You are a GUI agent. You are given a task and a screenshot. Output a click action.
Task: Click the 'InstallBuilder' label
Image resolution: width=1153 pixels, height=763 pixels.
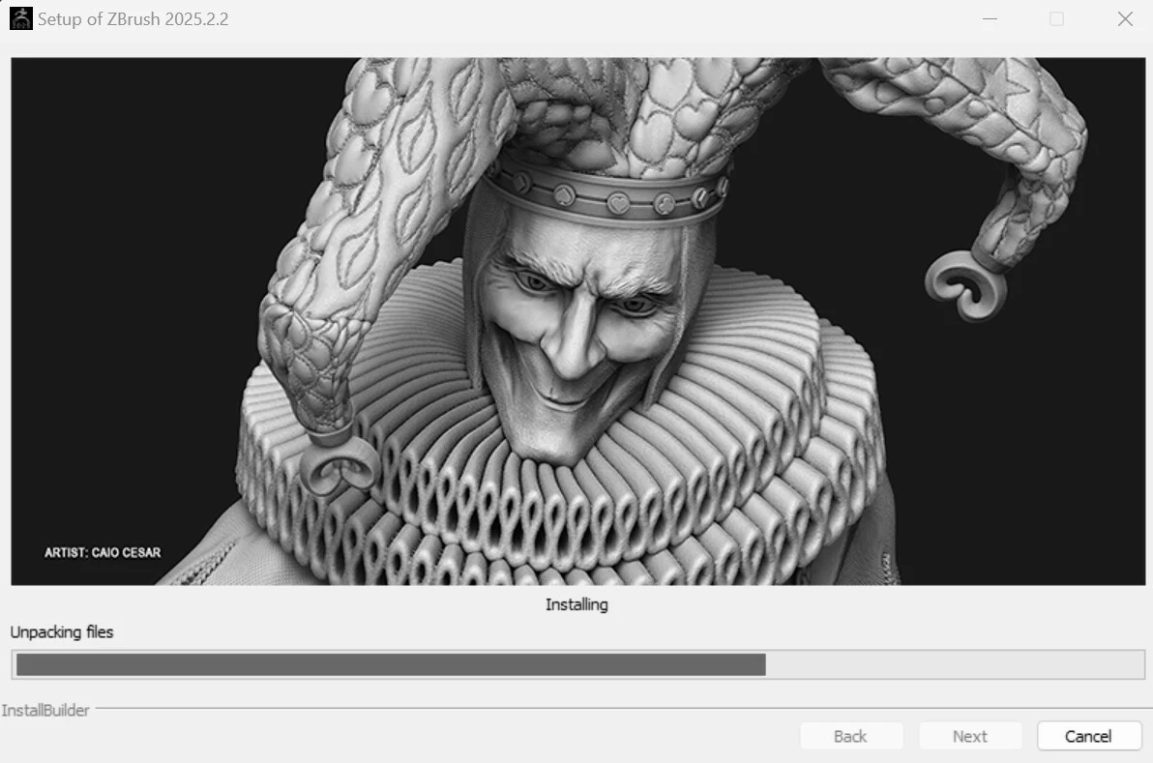tap(45, 710)
